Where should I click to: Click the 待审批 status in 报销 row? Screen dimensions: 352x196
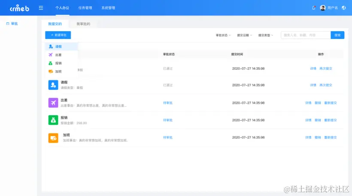[168, 120]
